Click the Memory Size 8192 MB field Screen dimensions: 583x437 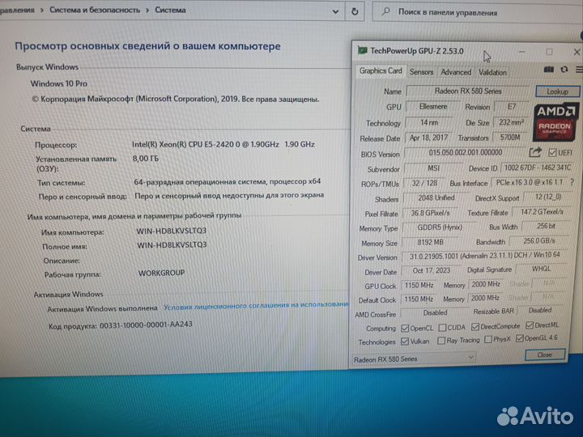click(430, 242)
